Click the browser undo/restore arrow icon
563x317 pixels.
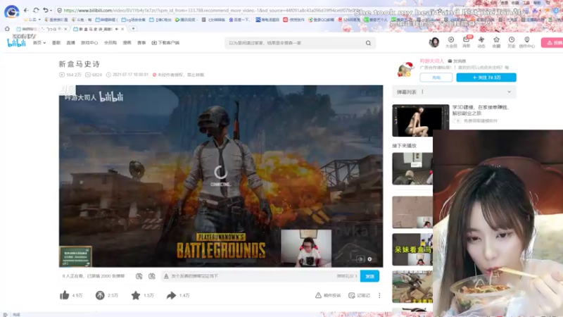(46, 11)
